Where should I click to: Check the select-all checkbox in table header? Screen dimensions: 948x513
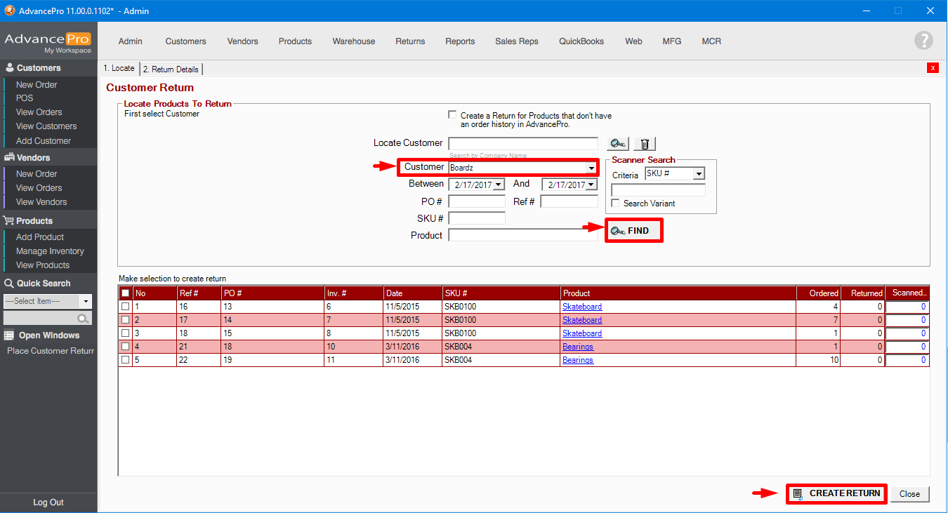[125, 293]
